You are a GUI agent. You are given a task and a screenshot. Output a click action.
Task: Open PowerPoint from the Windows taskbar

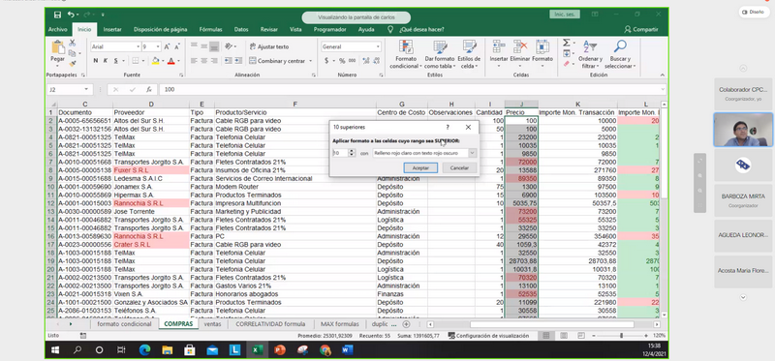(x=280, y=350)
